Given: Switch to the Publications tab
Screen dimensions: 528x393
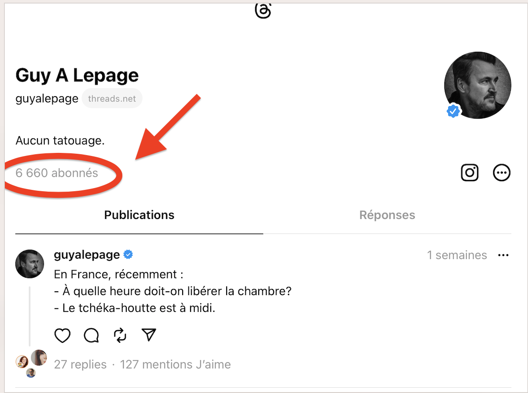Looking at the screenshot, I should [x=139, y=215].
